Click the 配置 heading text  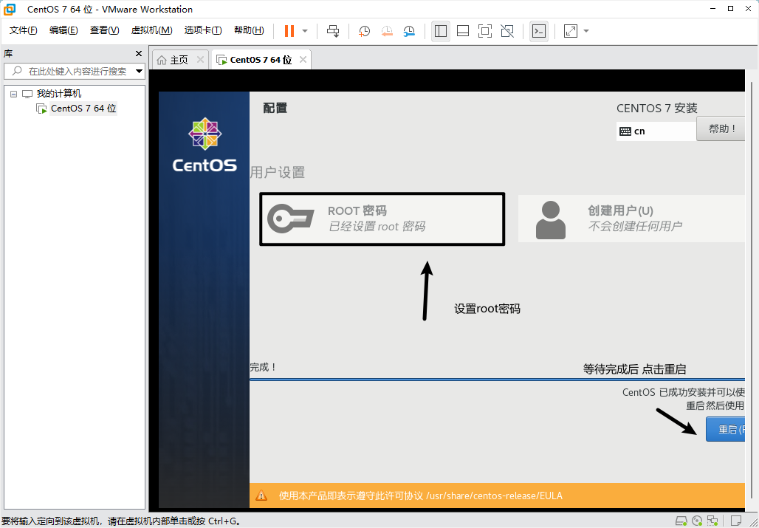[x=275, y=108]
